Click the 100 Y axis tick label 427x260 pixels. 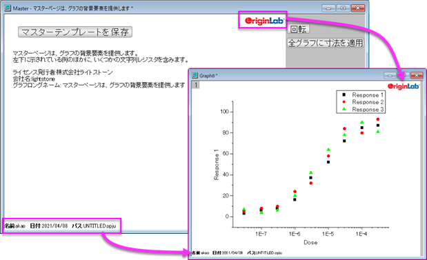(x=225, y=112)
